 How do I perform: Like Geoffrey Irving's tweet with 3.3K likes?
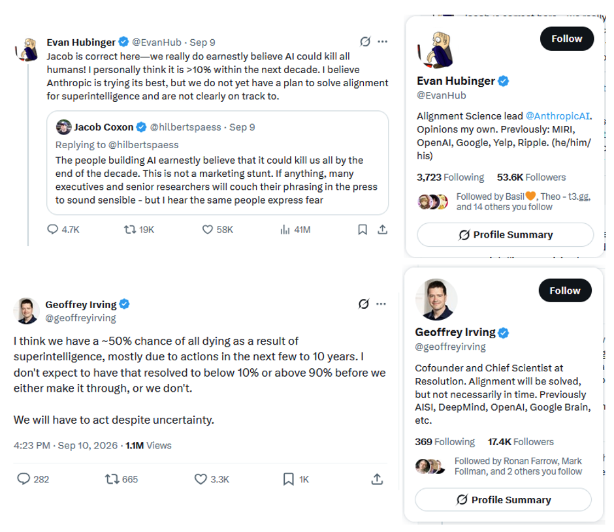point(201,478)
